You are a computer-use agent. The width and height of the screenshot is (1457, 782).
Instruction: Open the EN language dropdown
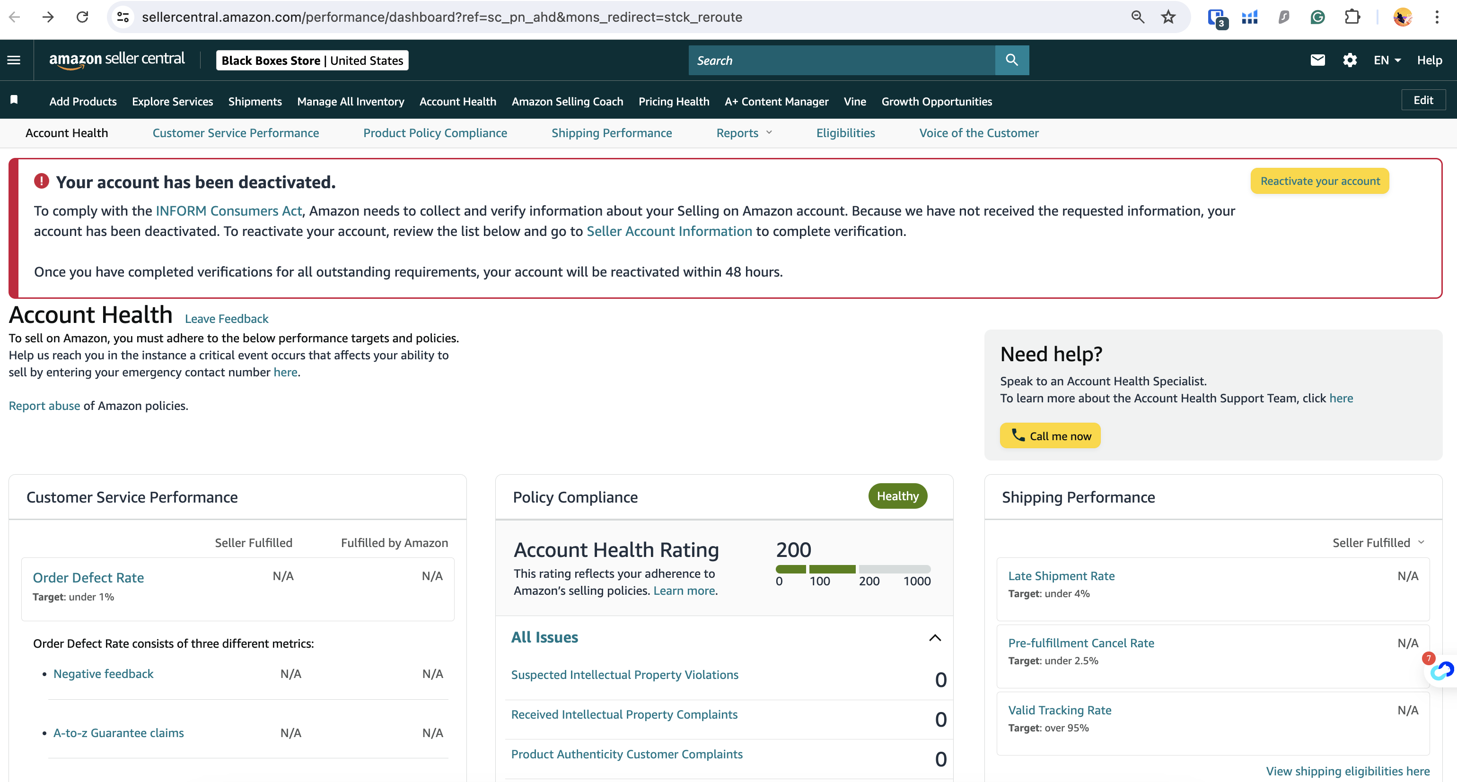point(1387,60)
